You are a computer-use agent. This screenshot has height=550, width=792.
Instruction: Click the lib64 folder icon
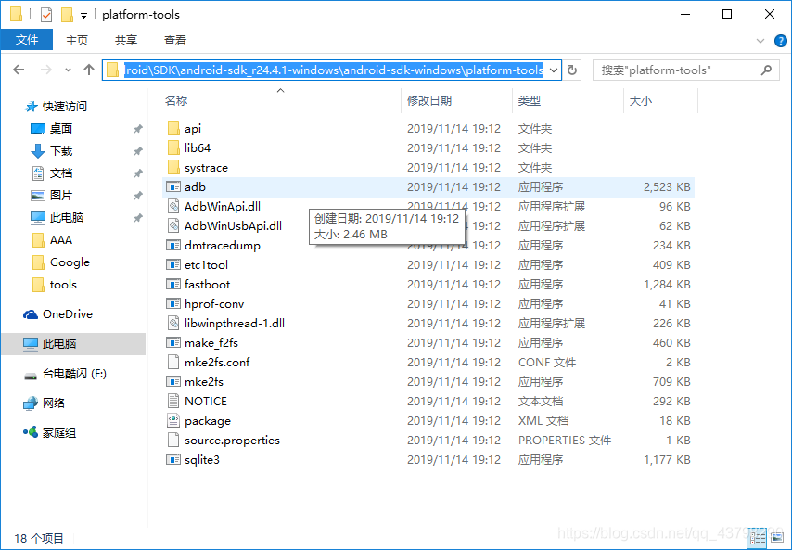tap(173, 148)
